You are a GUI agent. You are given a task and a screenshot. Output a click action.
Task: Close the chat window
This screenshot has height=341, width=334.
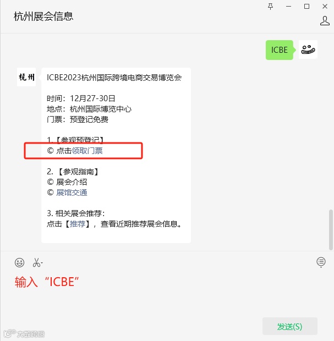click(325, 7)
